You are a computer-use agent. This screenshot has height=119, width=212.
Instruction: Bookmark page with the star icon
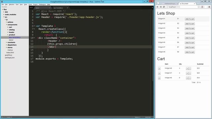(x=199, y=7)
